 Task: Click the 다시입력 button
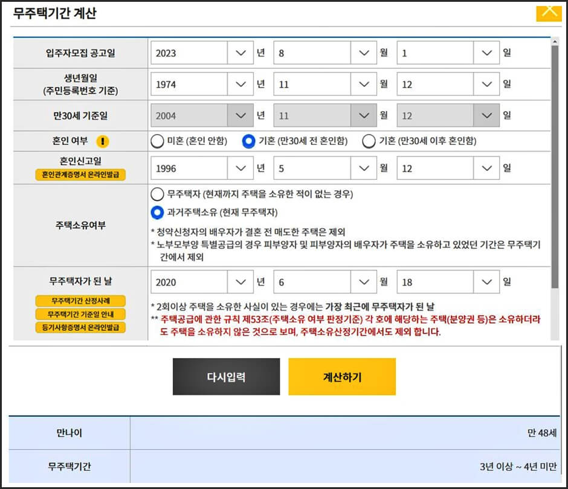coord(227,377)
